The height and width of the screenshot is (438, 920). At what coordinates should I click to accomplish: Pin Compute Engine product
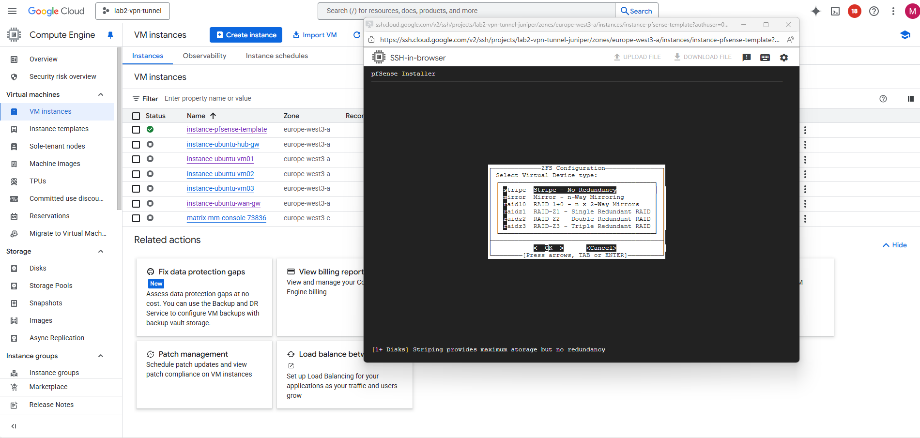pos(110,35)
